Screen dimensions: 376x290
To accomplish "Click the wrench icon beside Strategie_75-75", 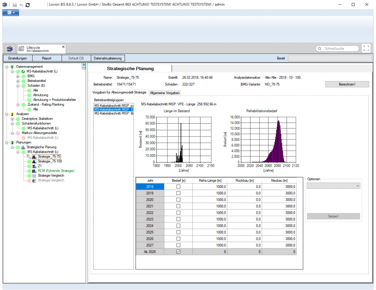I will [x=29, y=156].
